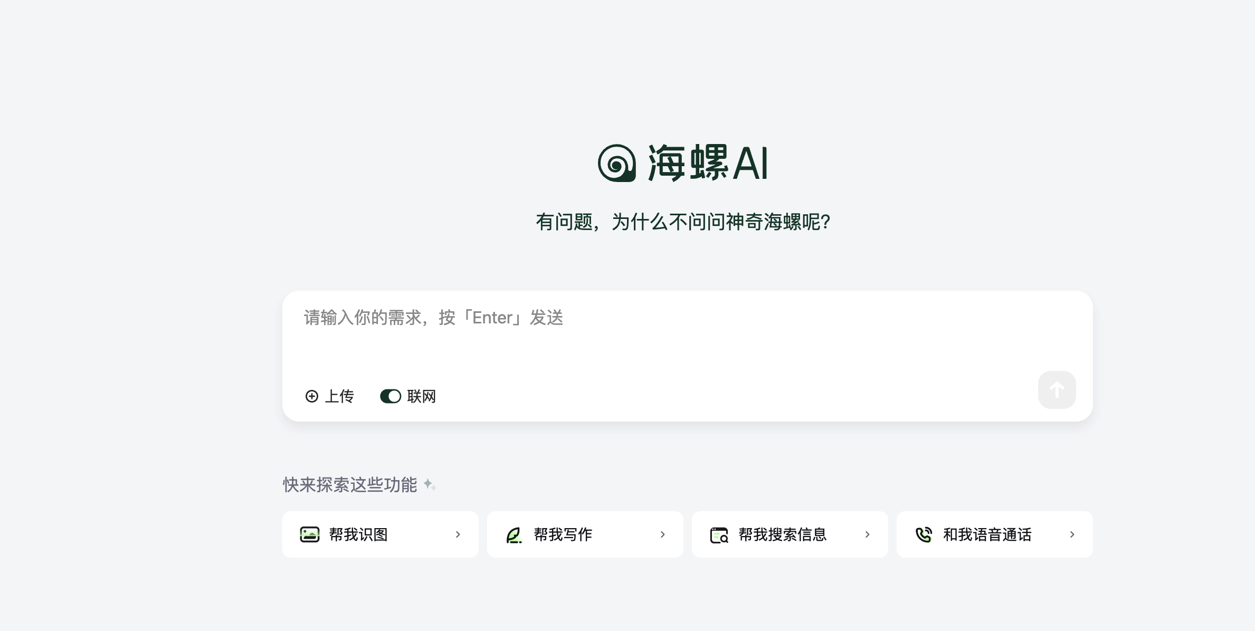Screen dimensions: 1255x631
Task: Click the 海螺AI conch shell logo
Action: point(616,163)
